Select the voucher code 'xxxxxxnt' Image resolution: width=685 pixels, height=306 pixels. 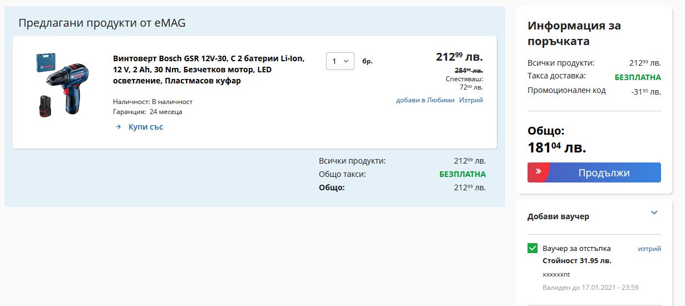coord(556,274)
